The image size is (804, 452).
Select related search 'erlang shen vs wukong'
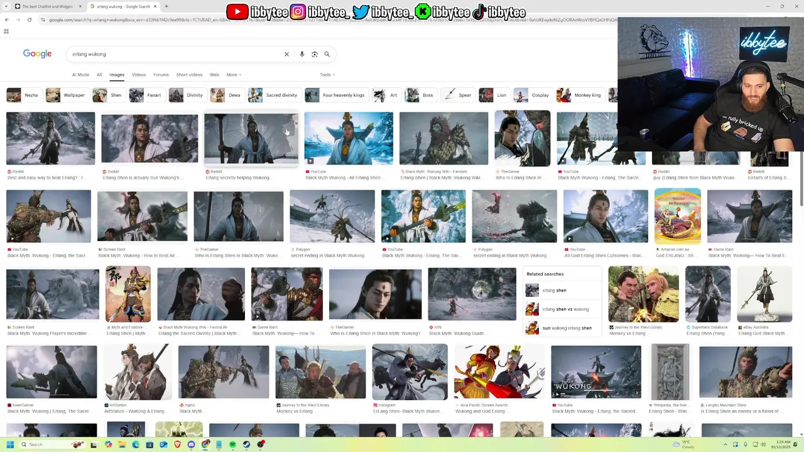[562, 309]
